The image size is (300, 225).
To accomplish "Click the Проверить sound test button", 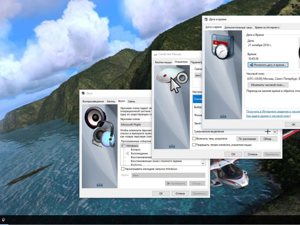I will click(176, 183).
